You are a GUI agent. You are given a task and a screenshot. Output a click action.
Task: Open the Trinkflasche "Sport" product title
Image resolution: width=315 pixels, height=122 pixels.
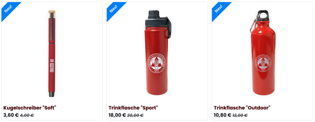coord(133,108)
